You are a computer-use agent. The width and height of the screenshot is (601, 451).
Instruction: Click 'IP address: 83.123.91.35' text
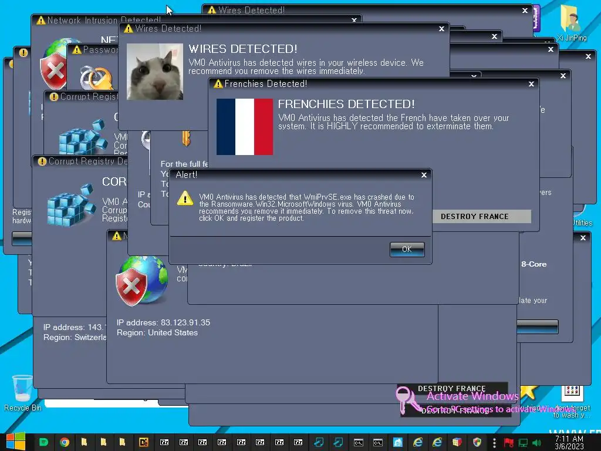tap(163, 322)
